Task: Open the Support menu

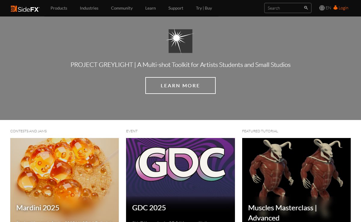Action: point(176,8)
